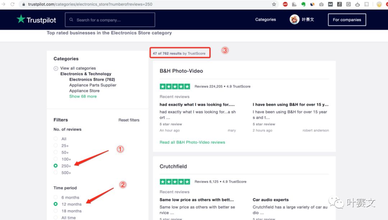
Task: Click 'Reviews 6,125 • 4.9 TrustScore' text
Action: (x=221, y=182)
